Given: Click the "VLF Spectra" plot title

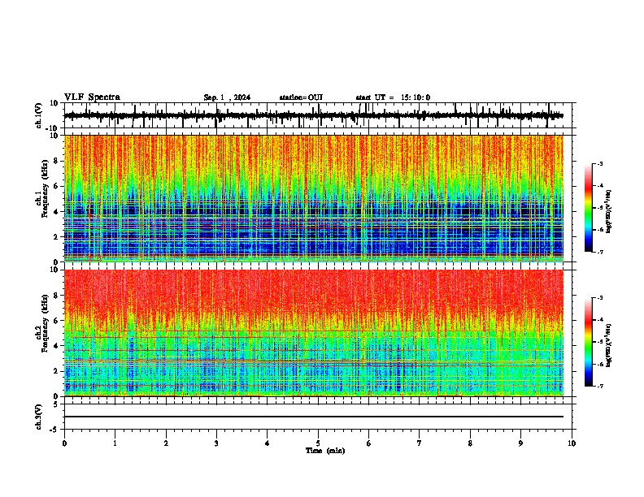Looking at the screenshot, I should 92,97.
